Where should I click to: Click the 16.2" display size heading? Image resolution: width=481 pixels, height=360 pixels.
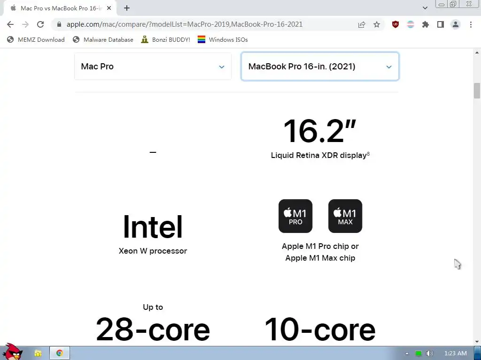pyautogui.click(x=319, y=131)
